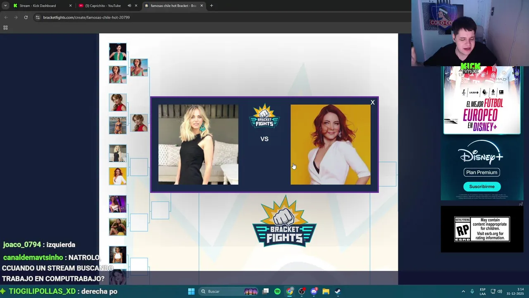This screenshot has width=529, height=298.
Task: Click the taskbar Buscar search box
Action: pos(229,291)
